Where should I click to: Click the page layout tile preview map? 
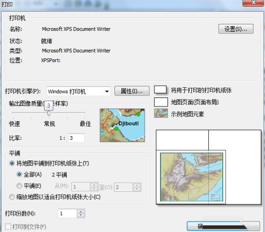[x=191, y=177]
